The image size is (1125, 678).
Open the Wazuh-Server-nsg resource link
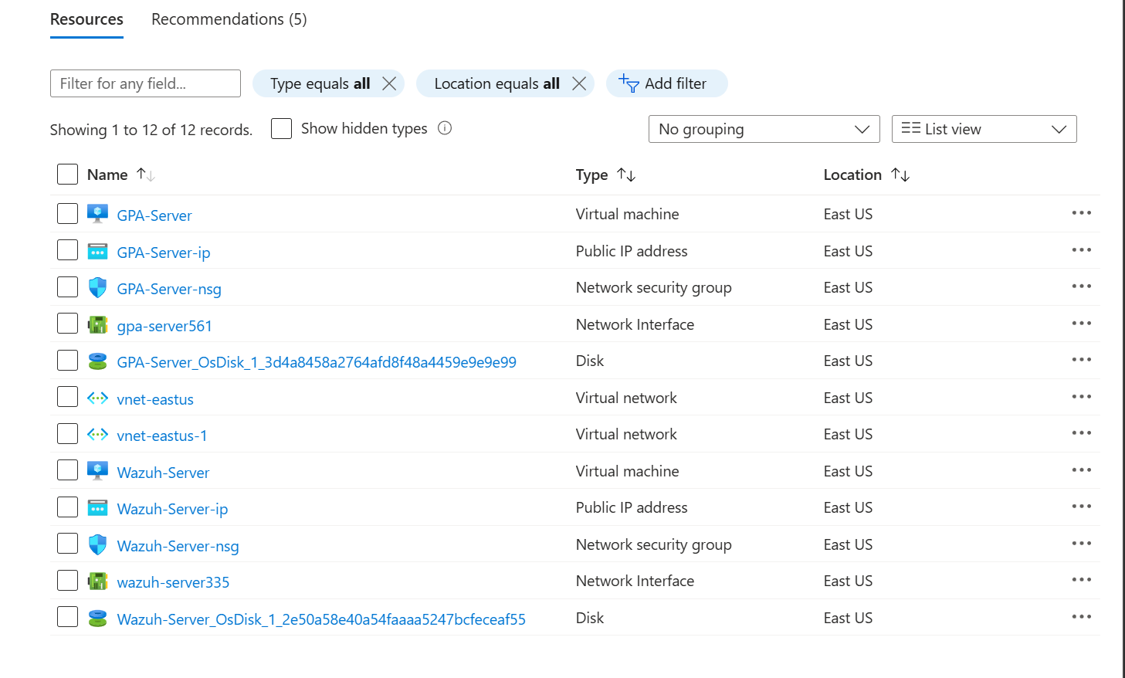(178, 546)
